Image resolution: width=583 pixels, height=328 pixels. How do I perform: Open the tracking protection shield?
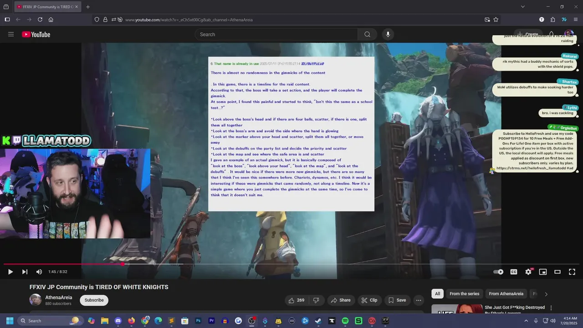(x=97, y=20)
